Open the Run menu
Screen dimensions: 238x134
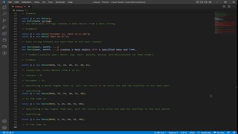click(50, 2)
